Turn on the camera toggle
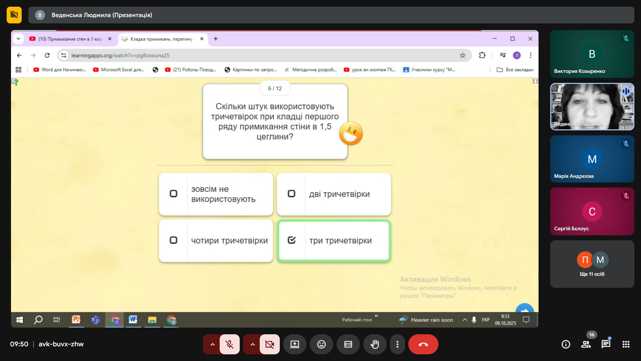The image size is (641, 361). pos(269,344)
